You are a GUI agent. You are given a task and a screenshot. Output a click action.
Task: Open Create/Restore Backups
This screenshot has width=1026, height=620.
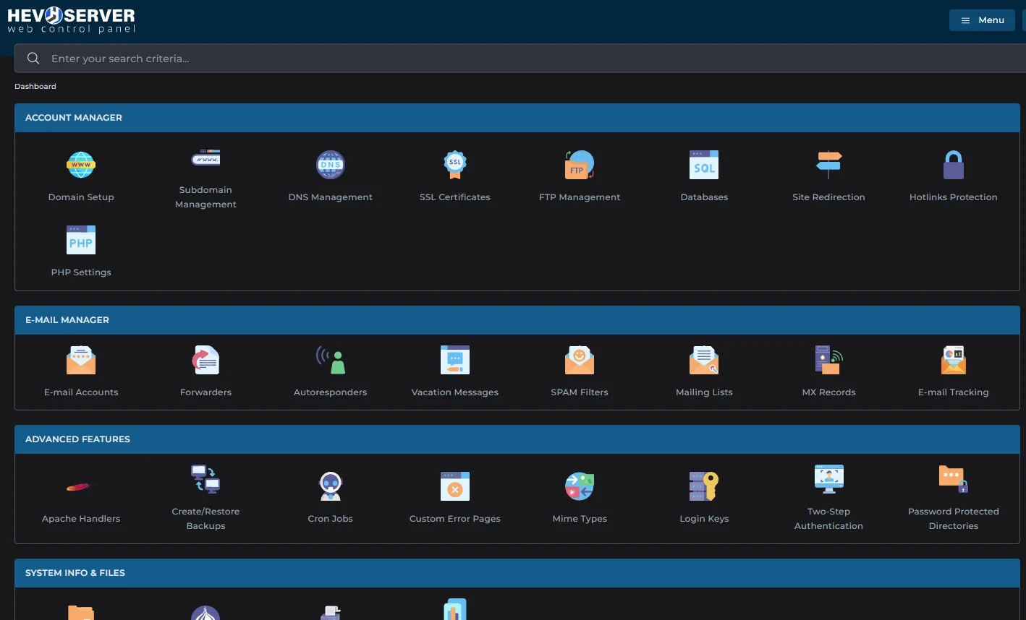tap(205, 480)
